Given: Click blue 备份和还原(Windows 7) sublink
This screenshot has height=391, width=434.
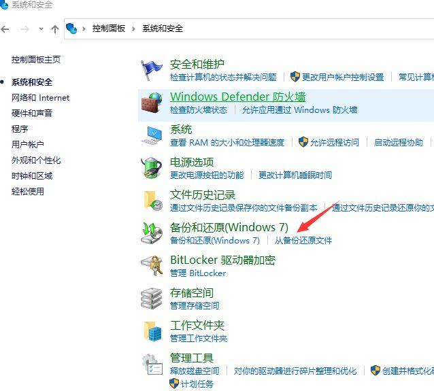Looking at the screenshot, I should 215,240.
